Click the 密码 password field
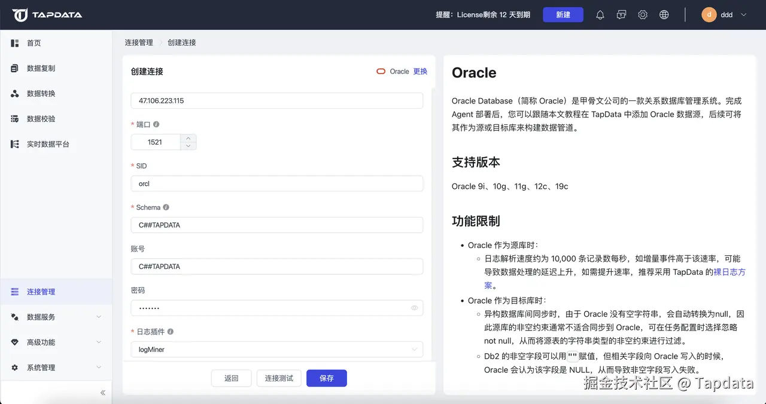Screen dimensions: 766x404 [277, 308]
